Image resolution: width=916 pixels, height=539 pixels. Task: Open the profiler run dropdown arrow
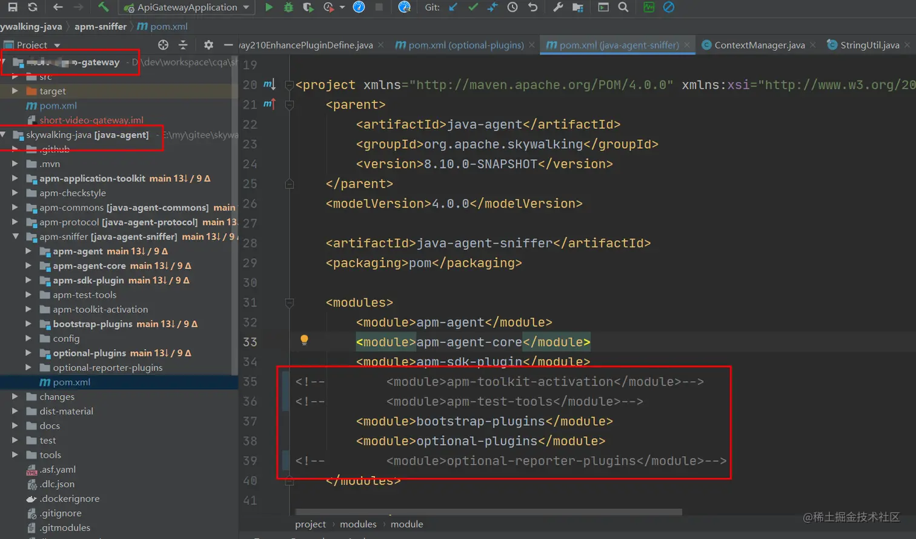pos(342,7)
